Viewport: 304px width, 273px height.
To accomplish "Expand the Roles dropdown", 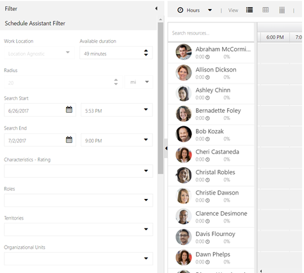I will pyautogui.click(x=78, y=200).
